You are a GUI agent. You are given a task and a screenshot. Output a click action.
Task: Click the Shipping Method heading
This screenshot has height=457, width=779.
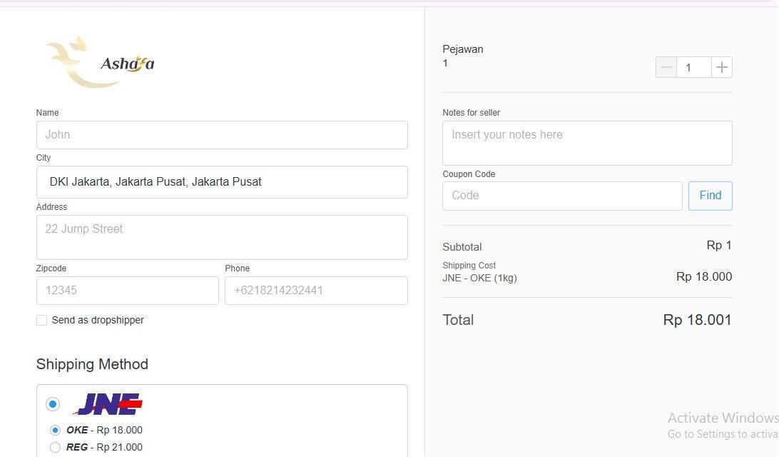point(92,364)
